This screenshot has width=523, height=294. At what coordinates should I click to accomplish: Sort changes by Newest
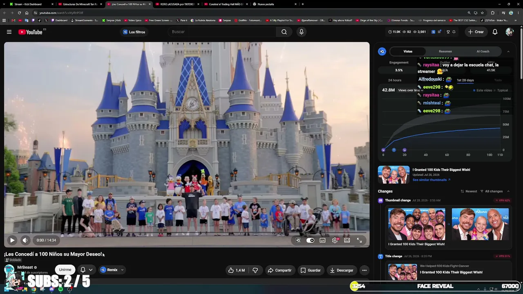469,191
